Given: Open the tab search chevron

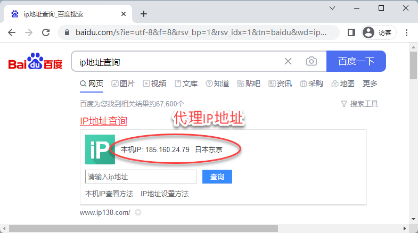Looking at the screenshot, I should tap(332, 8).
